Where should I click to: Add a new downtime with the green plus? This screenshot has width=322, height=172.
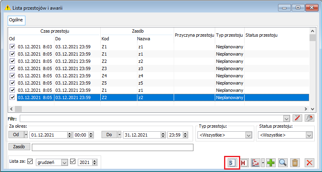click(271, 163)
